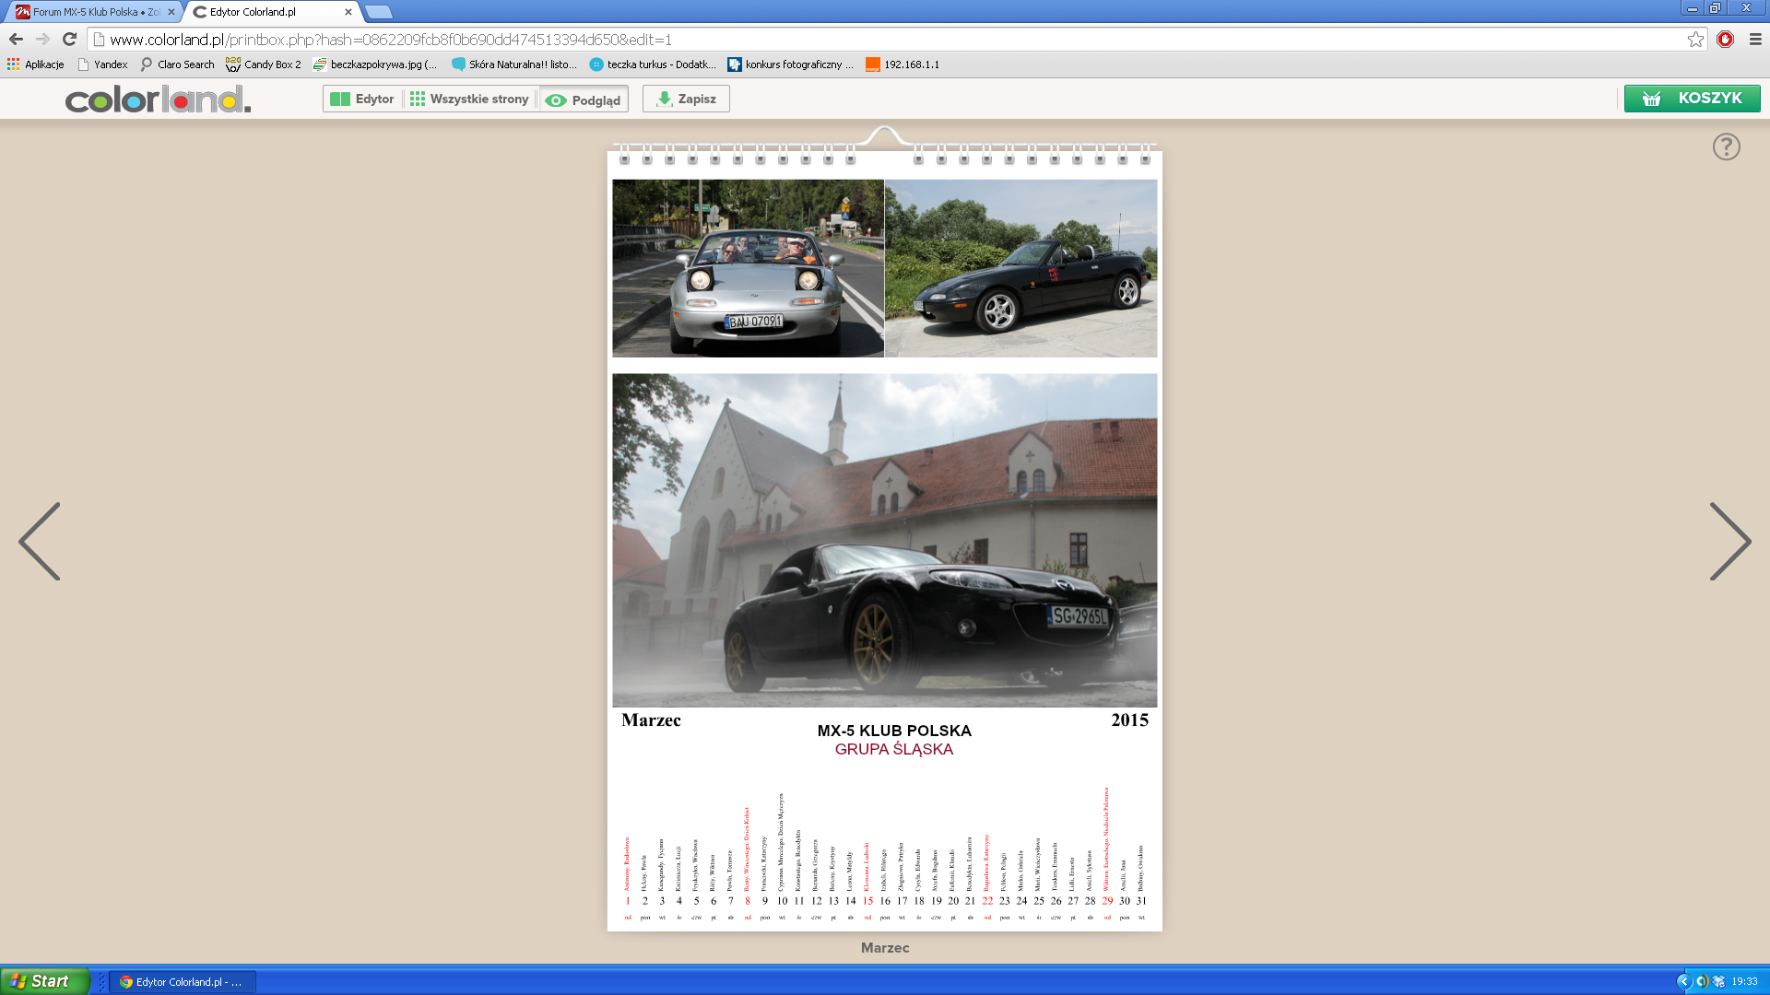This screenshot has width=1770, height=995.
Task: Show Wszystkie strony overview
Action: coord(470,99)
